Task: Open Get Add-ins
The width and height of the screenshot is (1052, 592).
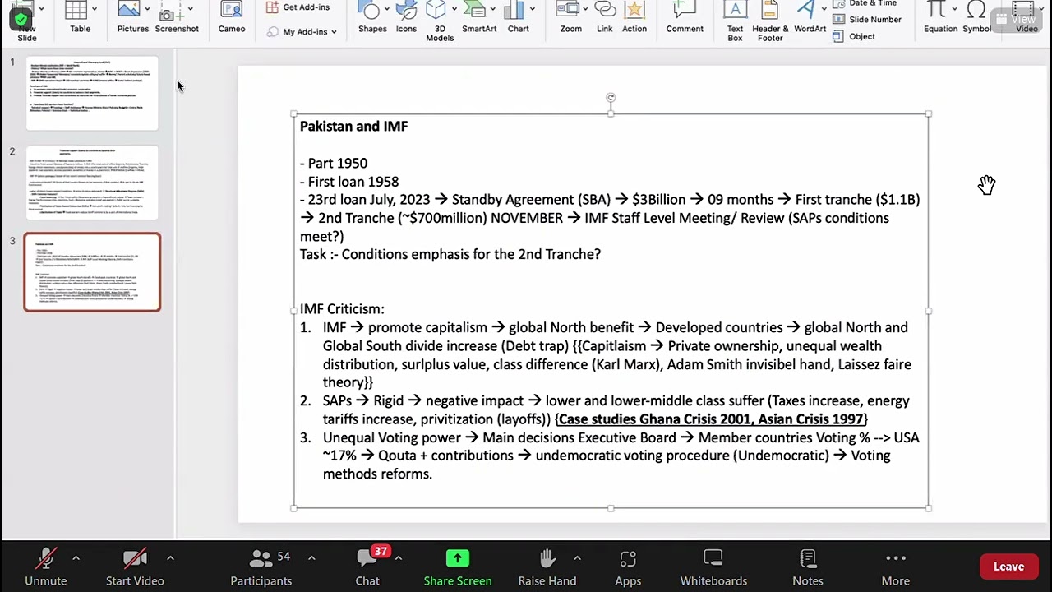Action: 298,7
